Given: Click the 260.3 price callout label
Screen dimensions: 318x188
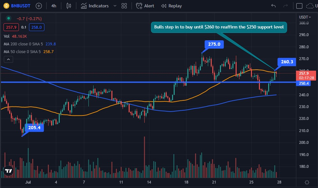Looking at the screenshot, I should 287,62.
